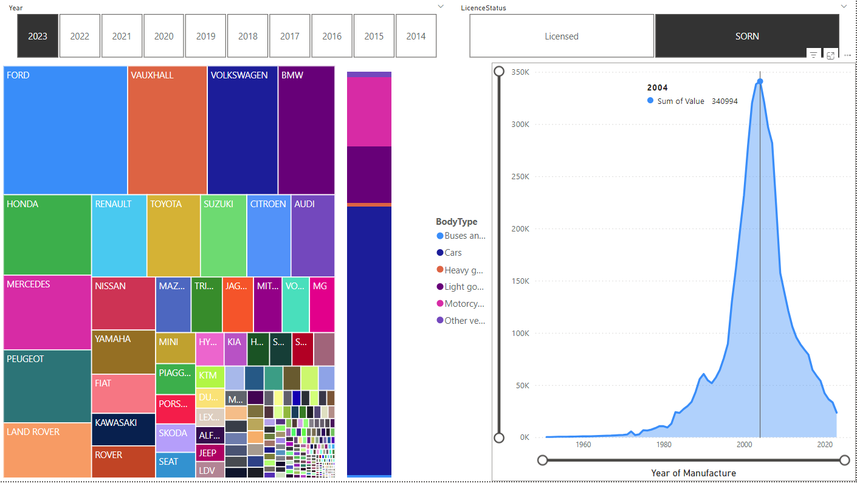Select year 2023 in Year slicer
Screen dimensions: 857x483
pyautogui.click(x=38, y=36)
